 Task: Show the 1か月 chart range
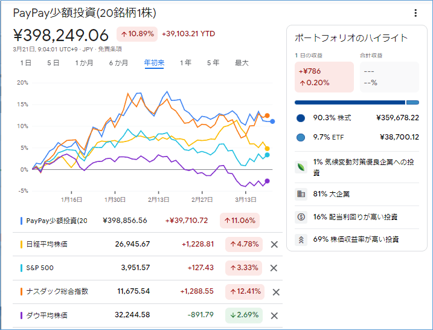[84, 63]
